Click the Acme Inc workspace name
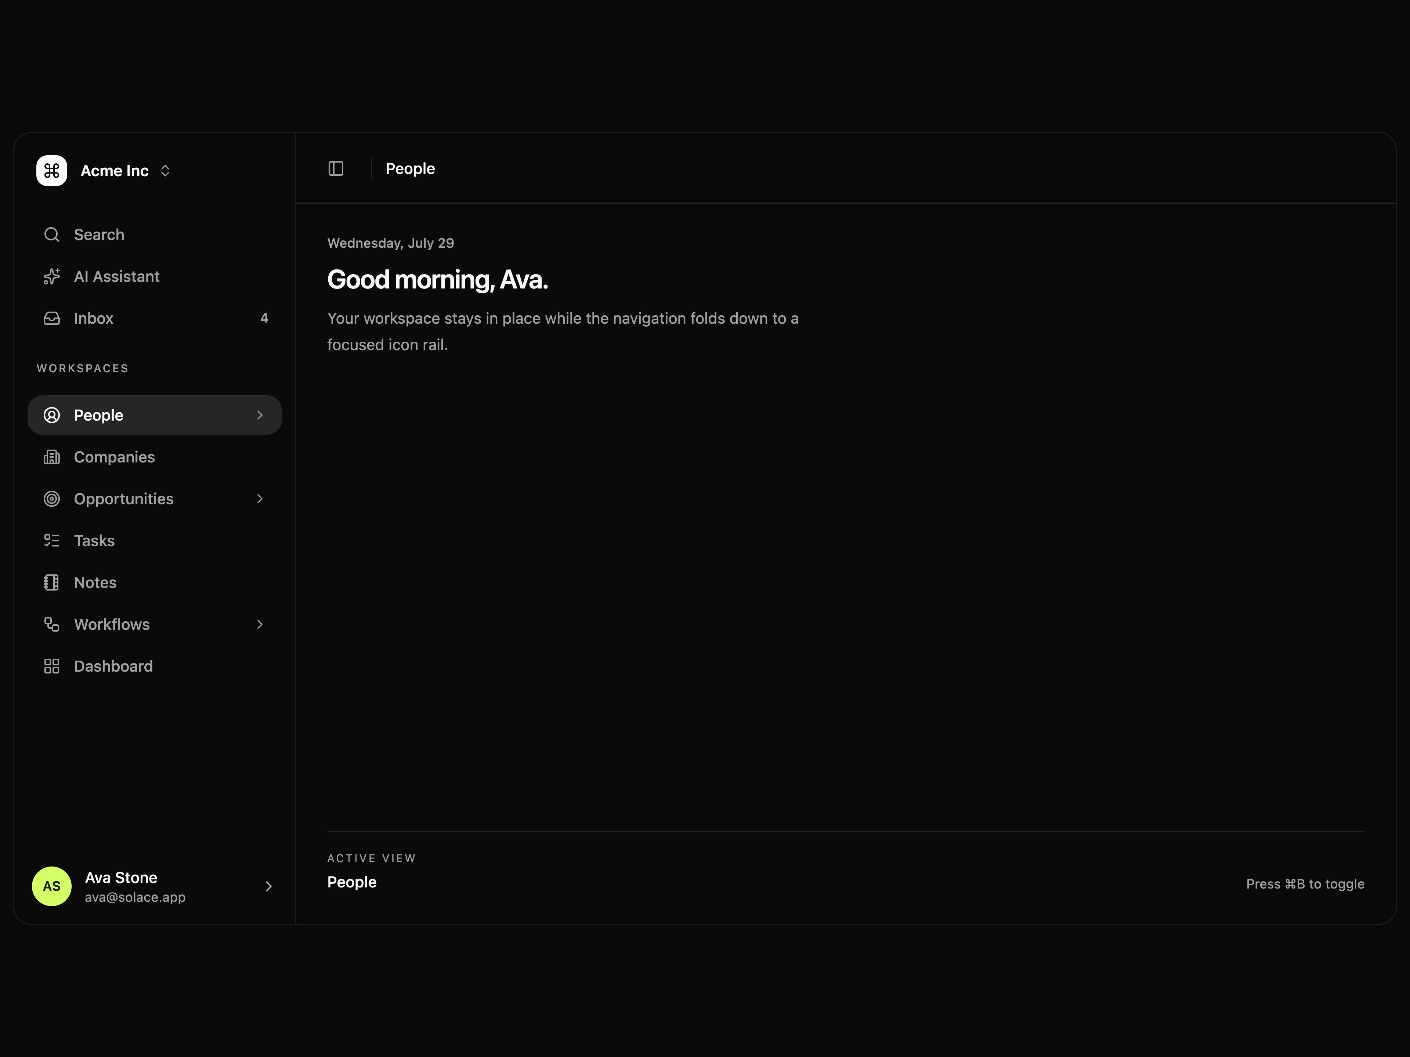This screenshot has height=1057, width=1410. coord(115,171)
